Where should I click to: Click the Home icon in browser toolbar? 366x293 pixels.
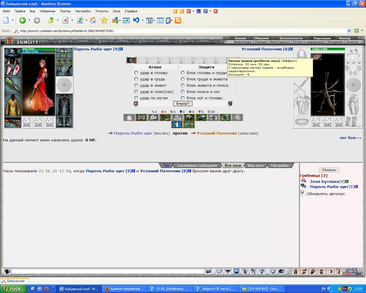[x=93, y=20]
